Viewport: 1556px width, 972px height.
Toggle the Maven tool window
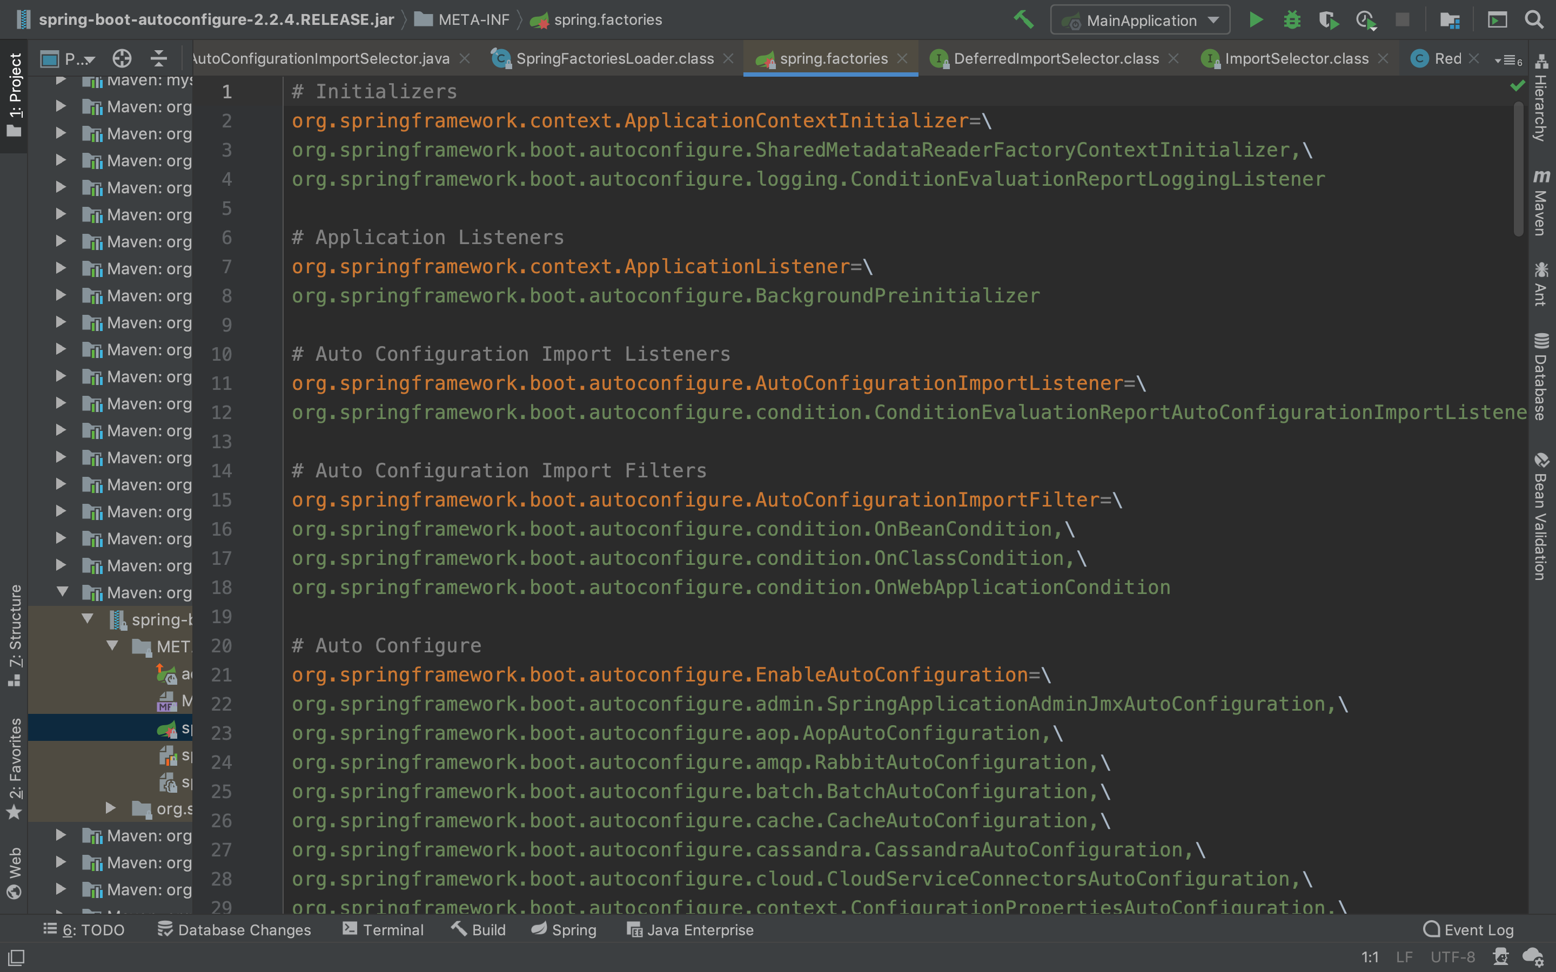coord(1540,202)
